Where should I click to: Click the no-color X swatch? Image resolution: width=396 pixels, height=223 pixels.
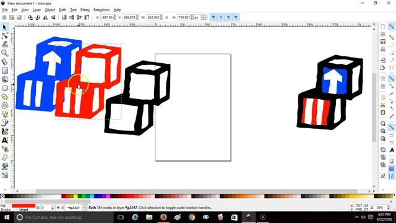(2, 196)
